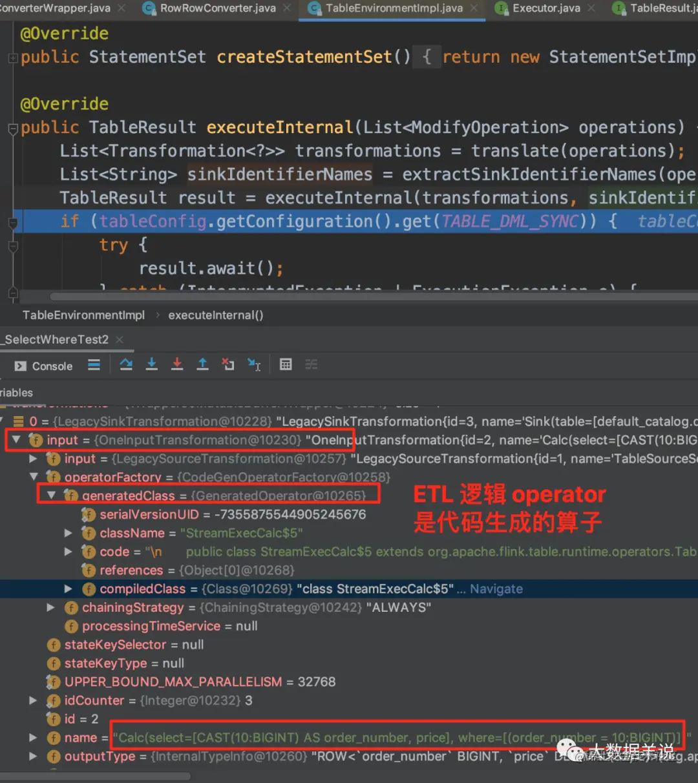The image size is (698, 783).
Task: Click the Show Execution Point lines icon
Action: point(94,365)
